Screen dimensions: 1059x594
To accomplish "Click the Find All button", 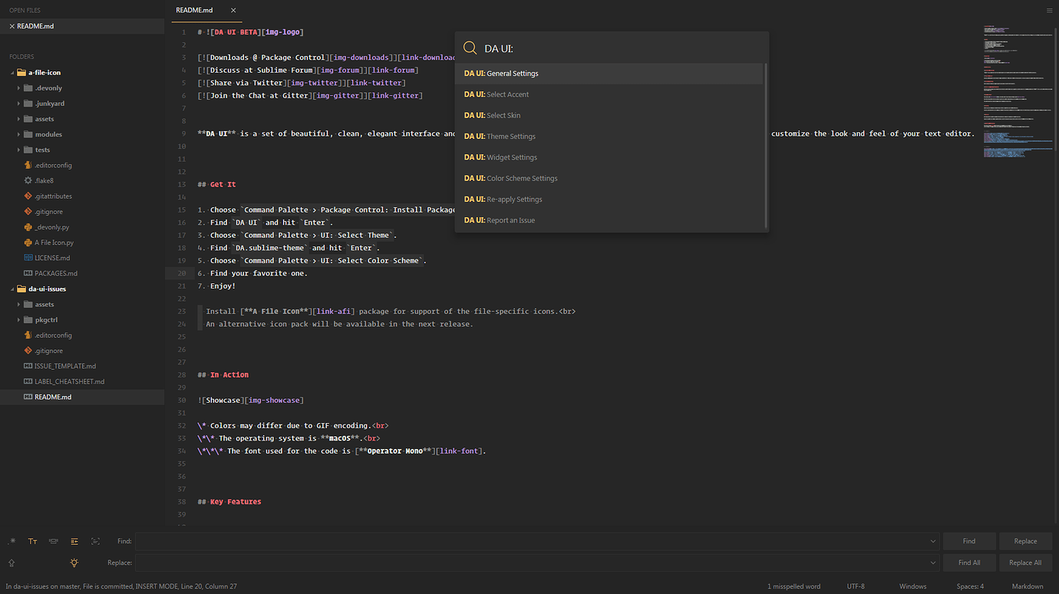I will tap(969, 563).
